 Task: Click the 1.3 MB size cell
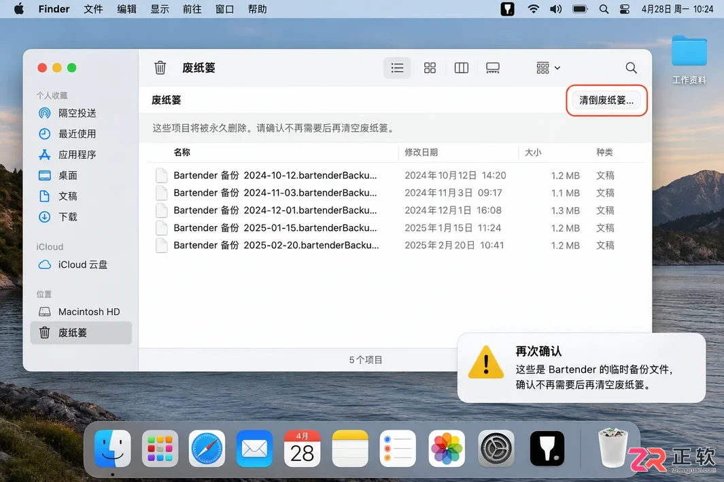[565, 210]
